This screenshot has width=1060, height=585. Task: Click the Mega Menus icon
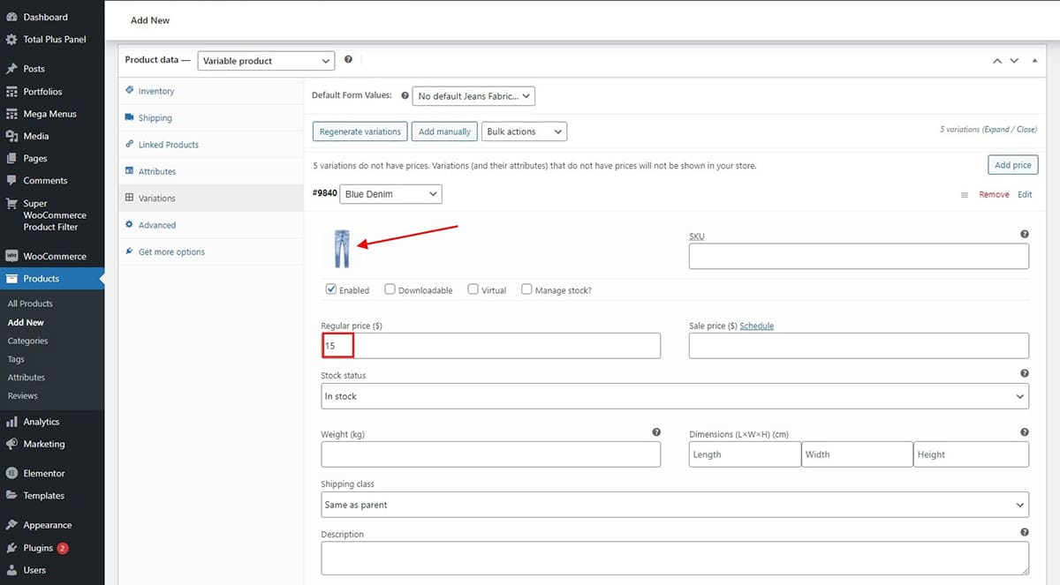[x=11, y=114]
